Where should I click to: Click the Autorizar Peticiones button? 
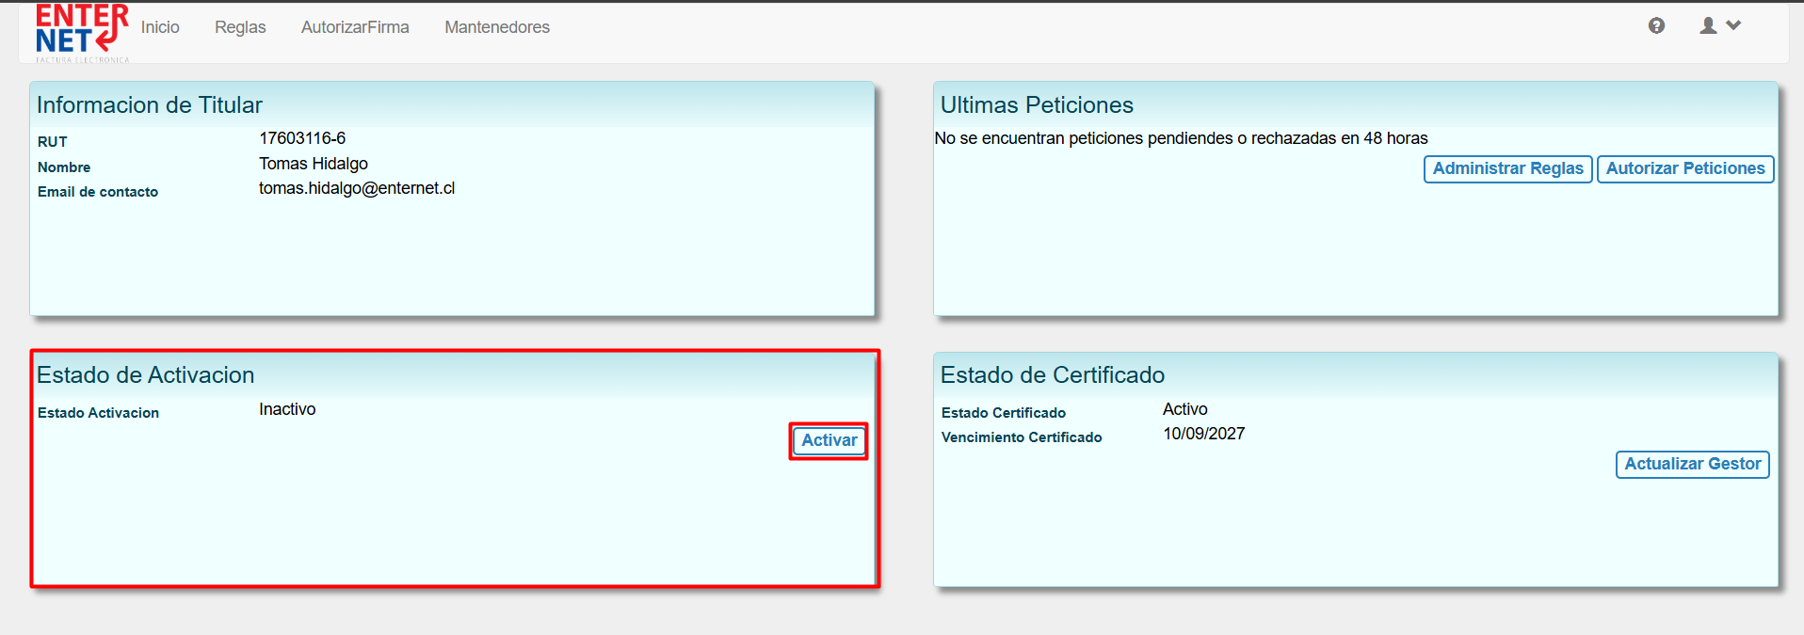point(1684,168)
